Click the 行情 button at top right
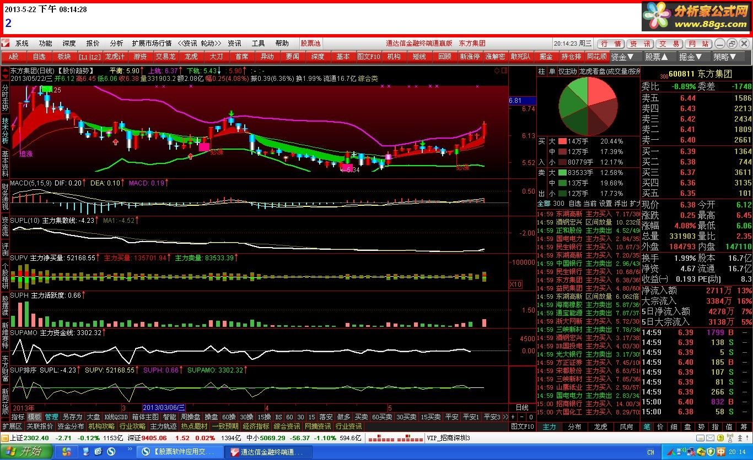753x460 pixels. point(610,43)
